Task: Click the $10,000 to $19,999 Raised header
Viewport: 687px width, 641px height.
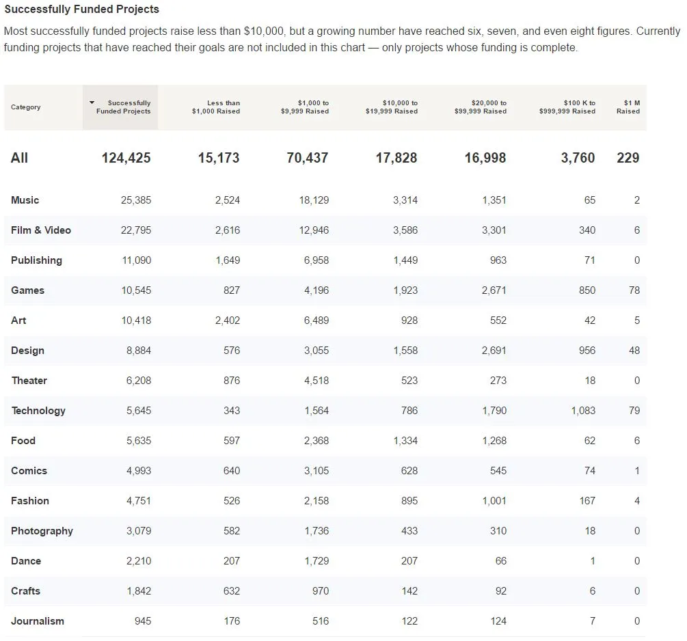Action: pyautogui.click(x=391, y=107)
